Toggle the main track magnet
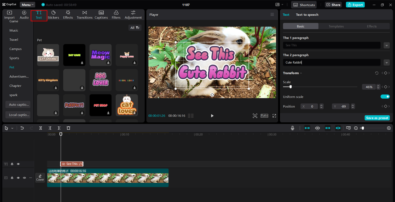This screenshot has width=395, height=202. [307, 128]
